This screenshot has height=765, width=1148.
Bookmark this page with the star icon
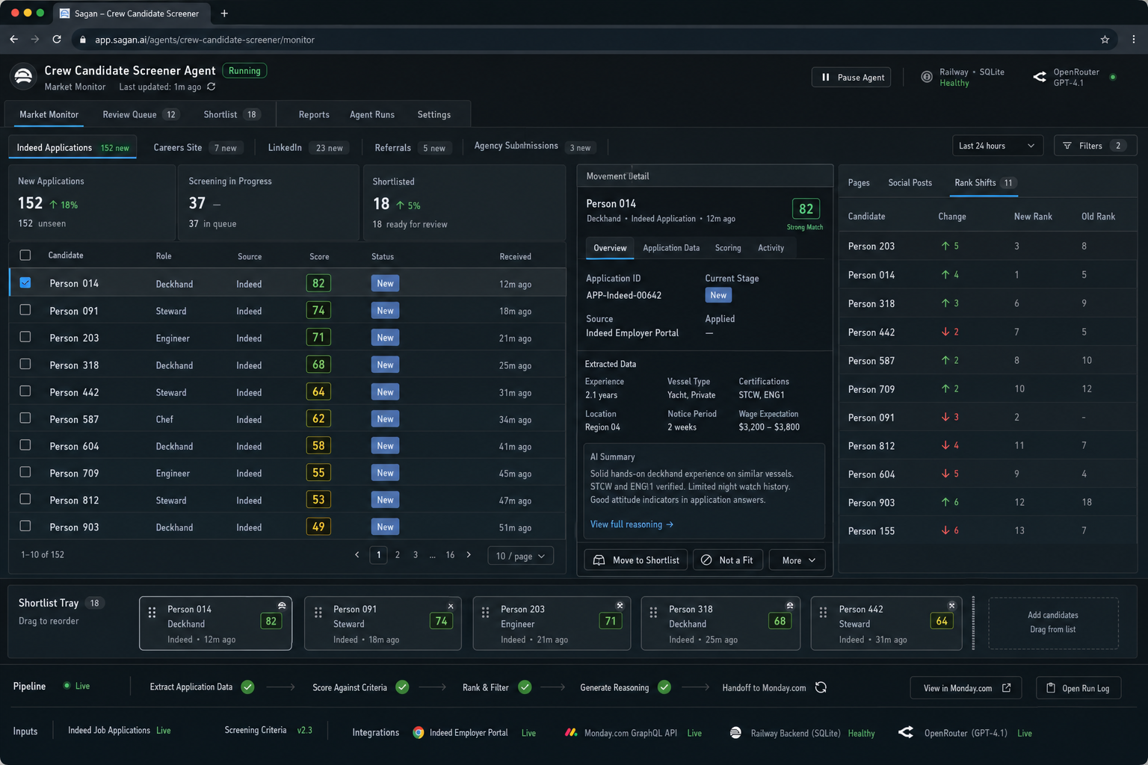tap(1105, 40)
